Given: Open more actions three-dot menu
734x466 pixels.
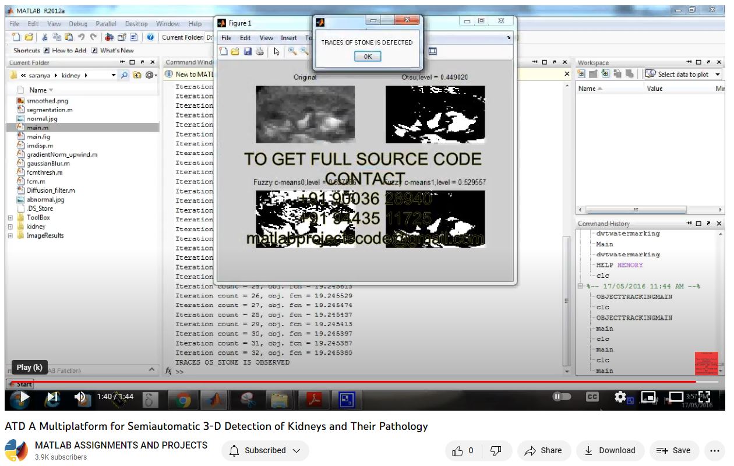Looking at the screenshot, I should (x=715, y=450).
